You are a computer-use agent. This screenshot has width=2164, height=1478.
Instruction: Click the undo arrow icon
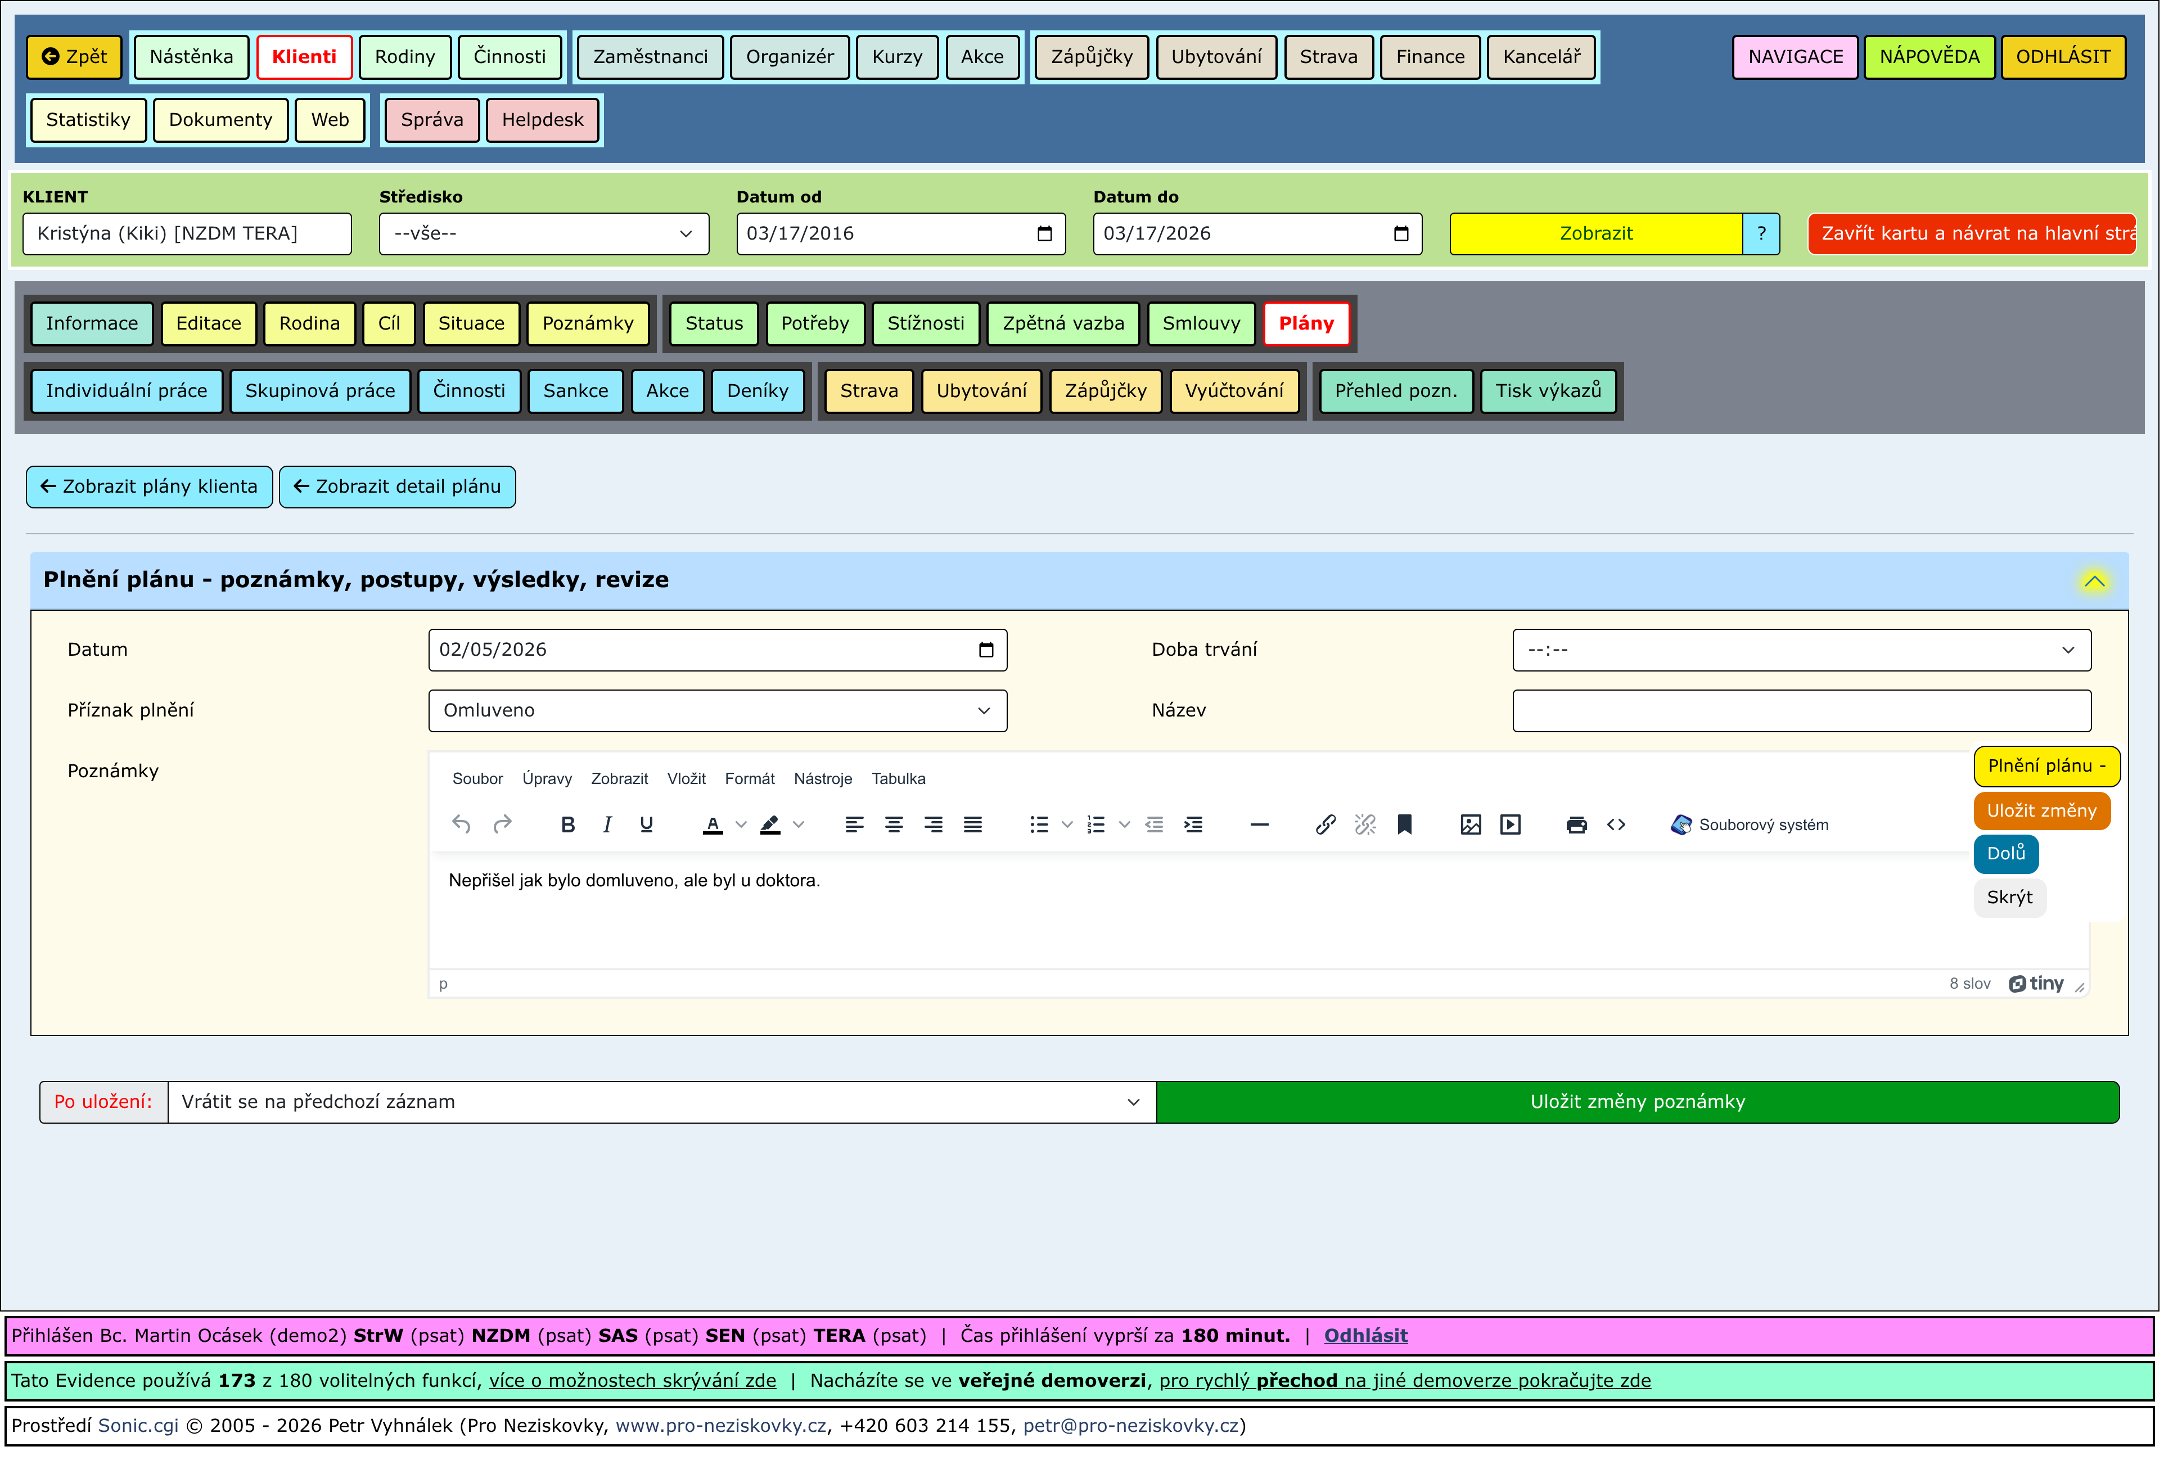[461, 825]
